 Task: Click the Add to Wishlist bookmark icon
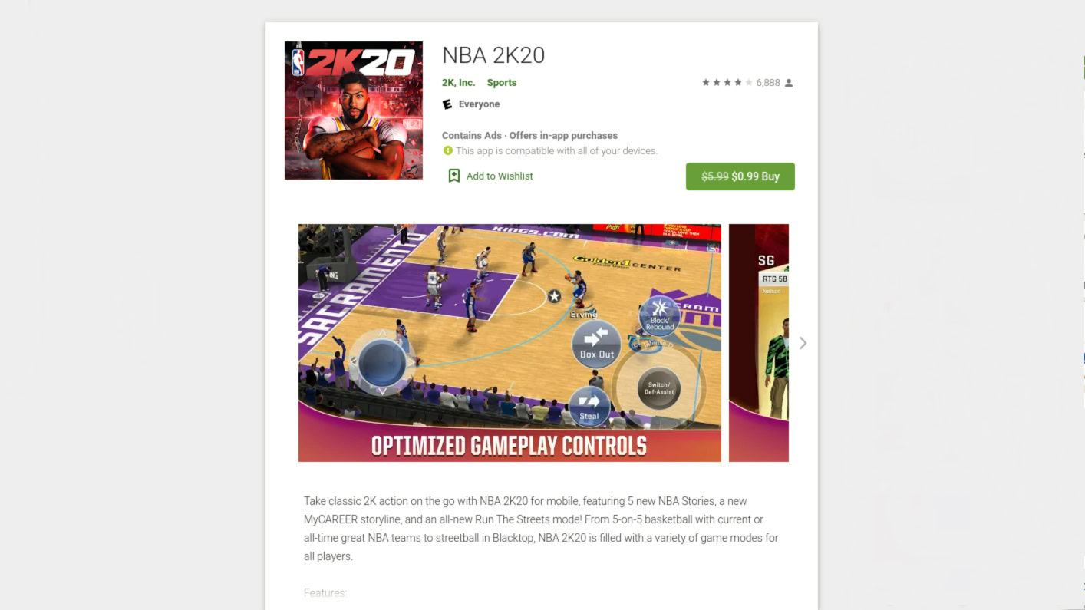(453, 176)
